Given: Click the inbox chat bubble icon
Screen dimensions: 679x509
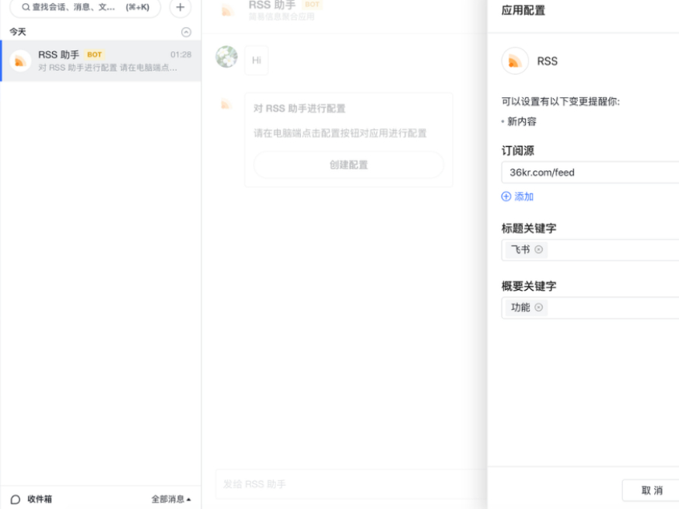Looking at the screenshot, I should 15,500.
